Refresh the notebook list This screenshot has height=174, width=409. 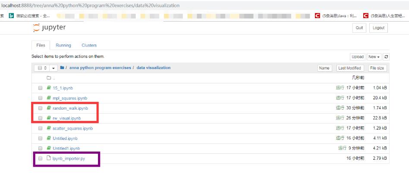[x=386, y=57]
